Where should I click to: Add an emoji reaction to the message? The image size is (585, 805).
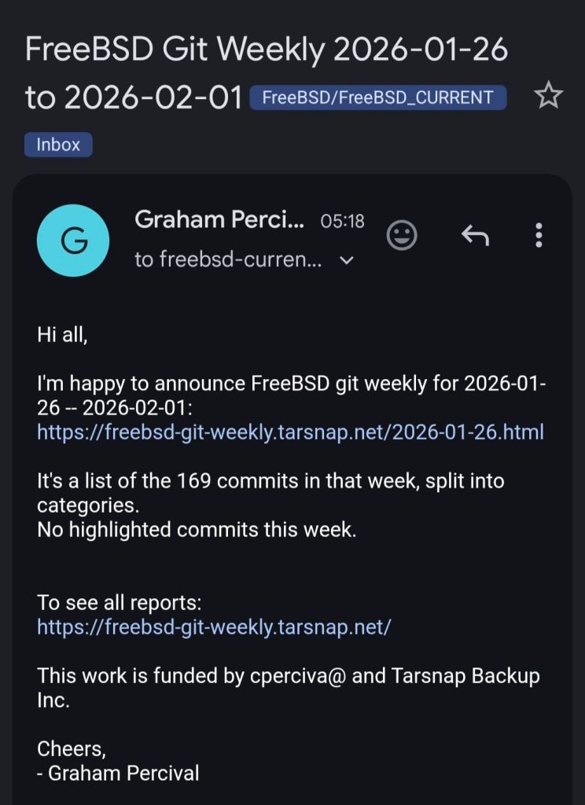click(x=402, y=235)
